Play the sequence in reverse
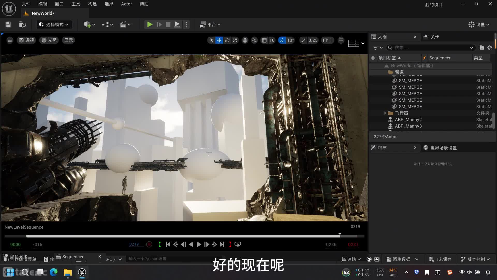The width and height of the screenshot is (497, 280). [191, 244]
